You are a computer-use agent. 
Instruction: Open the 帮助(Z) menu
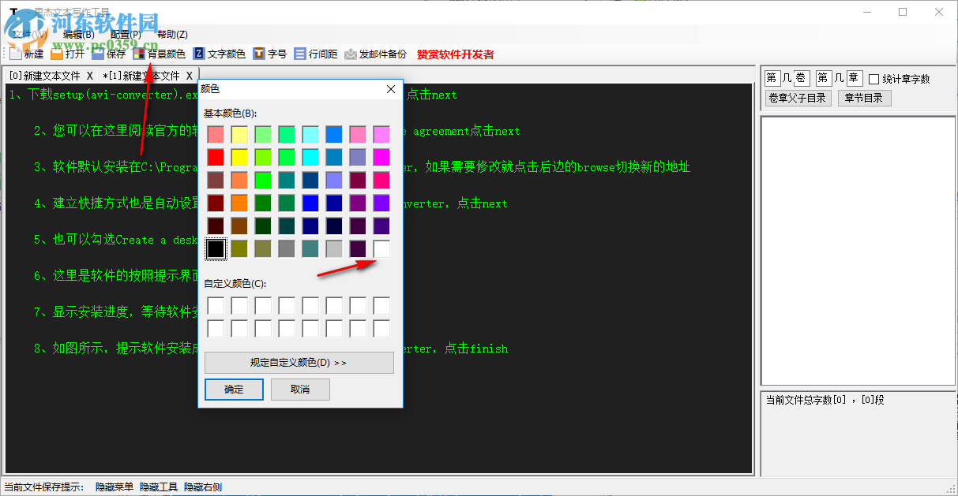tap(171, 34)
